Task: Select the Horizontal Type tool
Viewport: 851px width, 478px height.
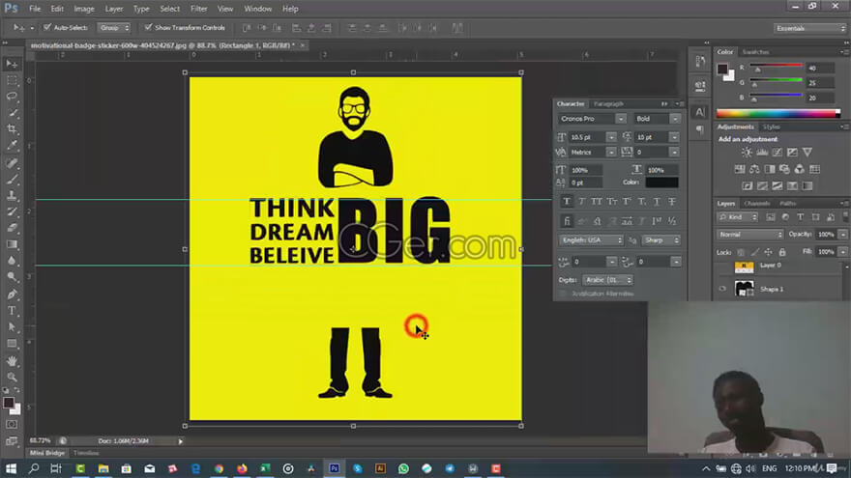Action: click(x=12, y=311)
